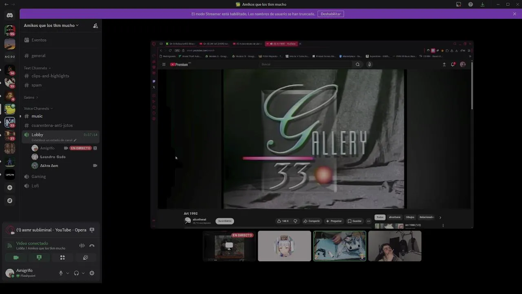
Task: Mute microphone in user panel
Action: tap(61, 273)
